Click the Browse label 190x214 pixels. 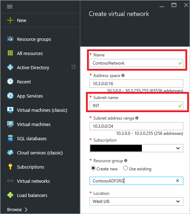click(x=14, y=209)
